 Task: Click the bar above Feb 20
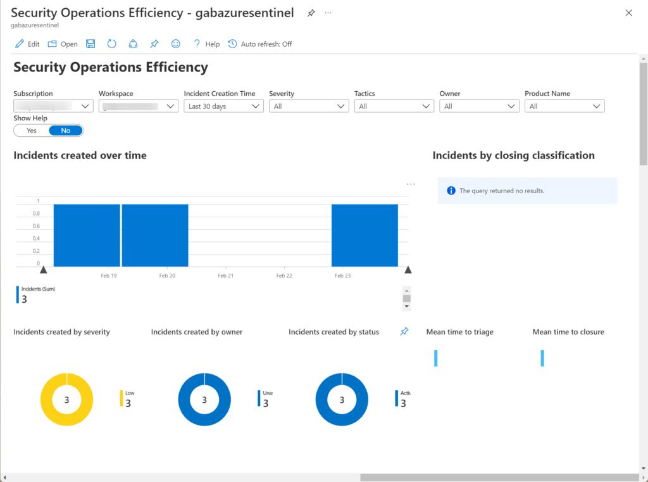tap(155, 236)
